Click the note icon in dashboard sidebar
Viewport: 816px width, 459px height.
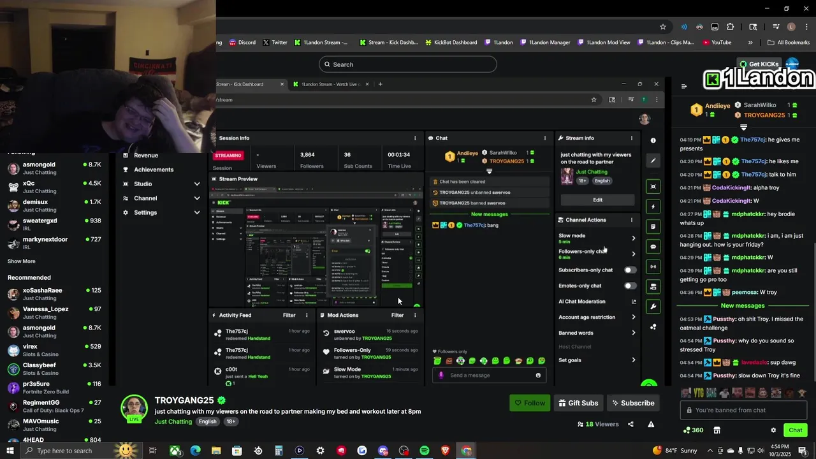click(x=653, y=226)
